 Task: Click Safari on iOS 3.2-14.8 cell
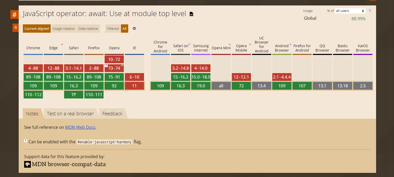(181, 68)
